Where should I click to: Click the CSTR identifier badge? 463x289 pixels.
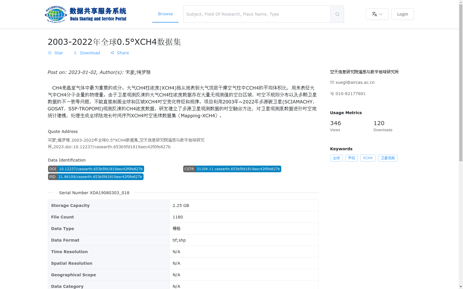pyautogui.click(x=232, y=169)
